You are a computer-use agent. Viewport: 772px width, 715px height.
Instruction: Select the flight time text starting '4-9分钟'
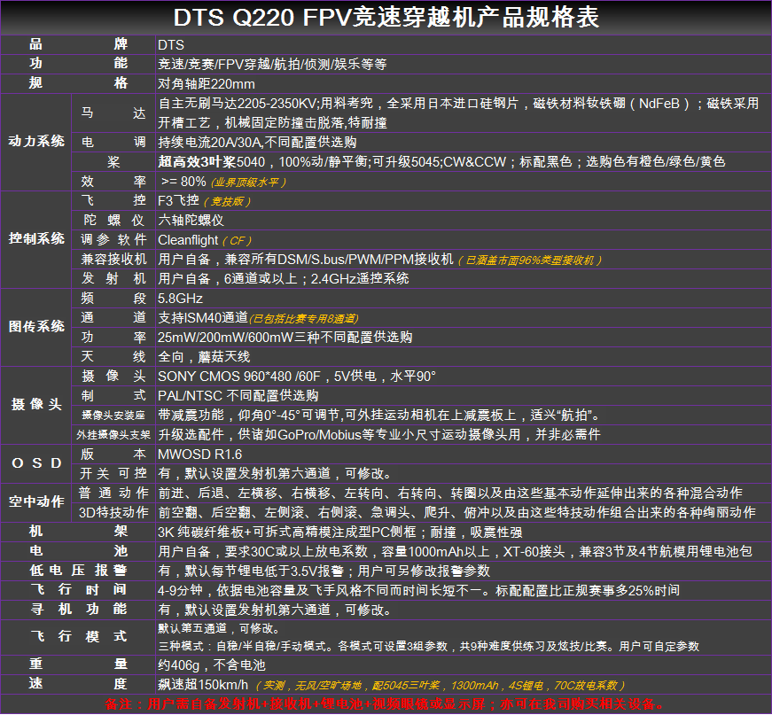click(x=418, y=590)
